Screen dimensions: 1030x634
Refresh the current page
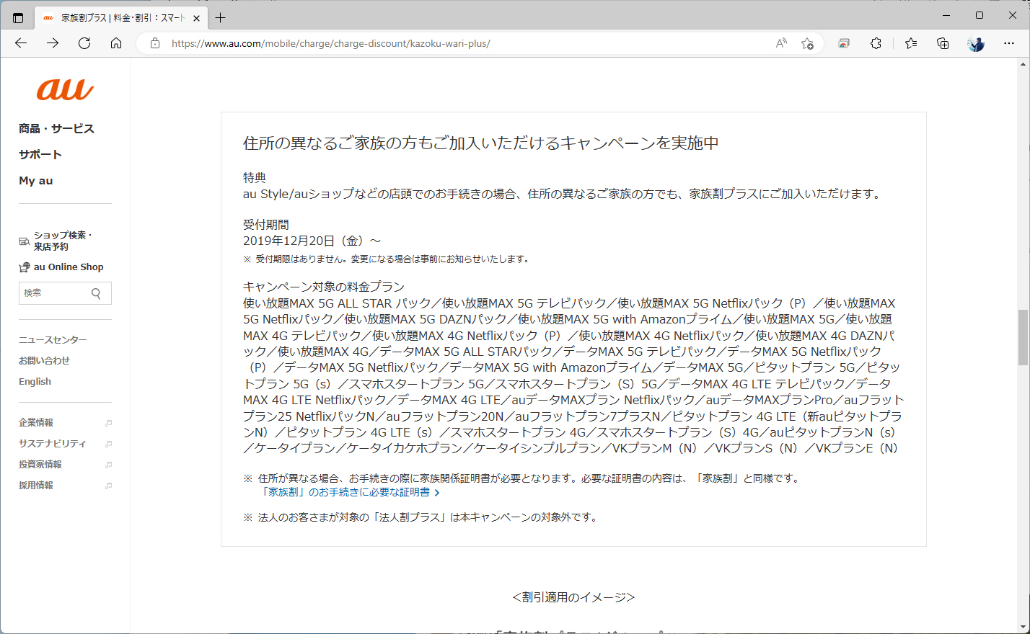(84, 43)
